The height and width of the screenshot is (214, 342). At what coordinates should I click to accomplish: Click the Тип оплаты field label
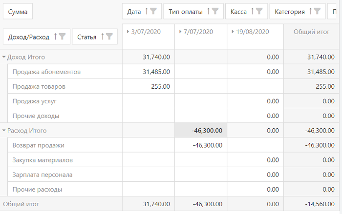tap(186, 12)
